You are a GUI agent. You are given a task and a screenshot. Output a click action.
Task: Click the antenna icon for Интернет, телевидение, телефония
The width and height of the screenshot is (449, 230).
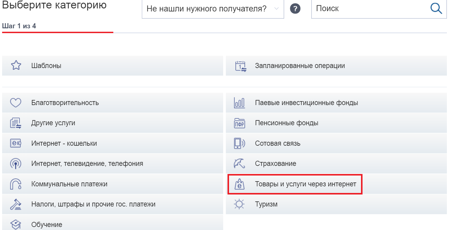pyautogui.click(x=16, y=164)
